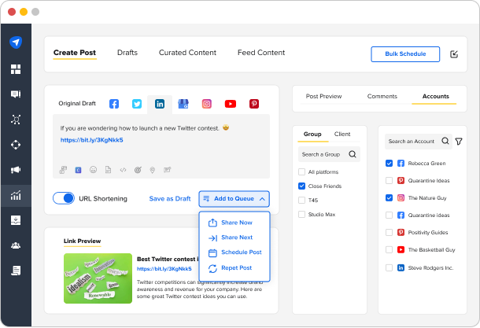Image resolution: width=480 pixels, height=328 pixels.
Task: Select the YouTube platform icon
Action: click(231, 104)
